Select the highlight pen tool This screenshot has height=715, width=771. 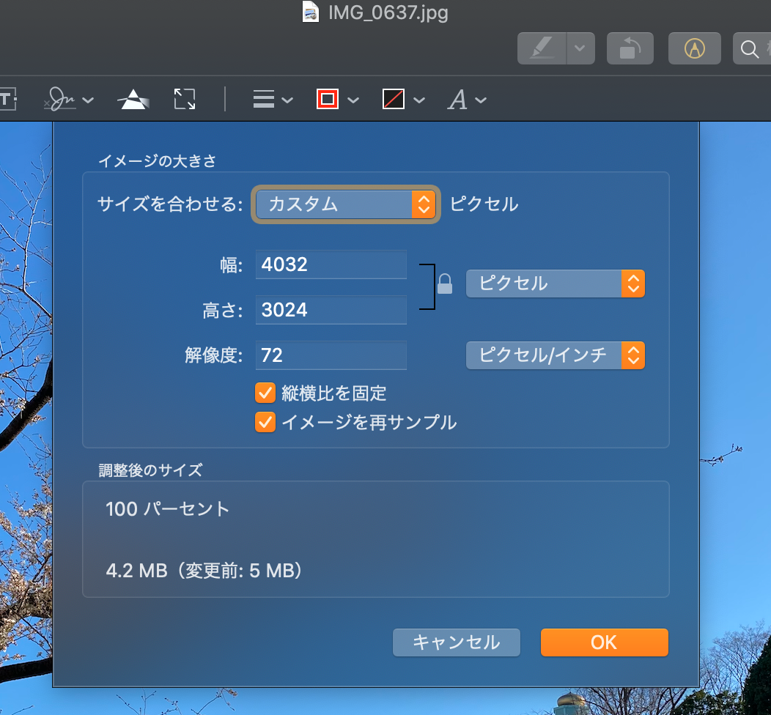[542, 48]
